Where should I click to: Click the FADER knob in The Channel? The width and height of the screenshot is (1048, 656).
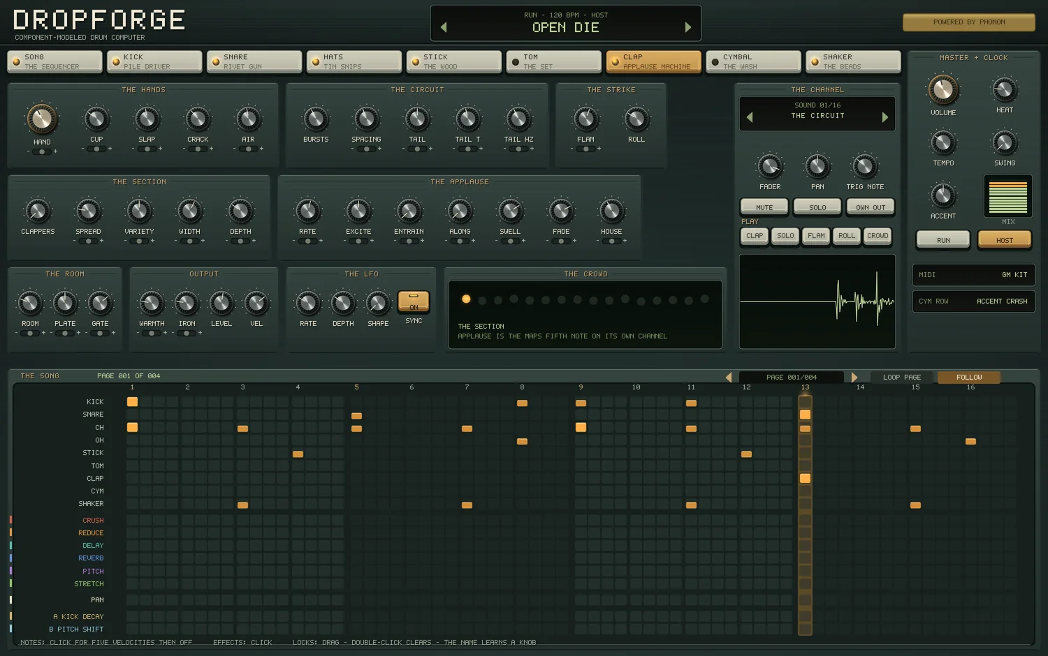[770, 166]
